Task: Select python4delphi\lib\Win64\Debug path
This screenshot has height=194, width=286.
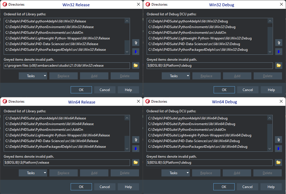Action: pyautogui.click(x=207, y=118)
